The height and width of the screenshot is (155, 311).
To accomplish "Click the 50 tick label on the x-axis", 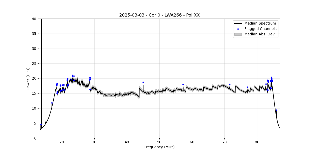I will click(159, 142).
